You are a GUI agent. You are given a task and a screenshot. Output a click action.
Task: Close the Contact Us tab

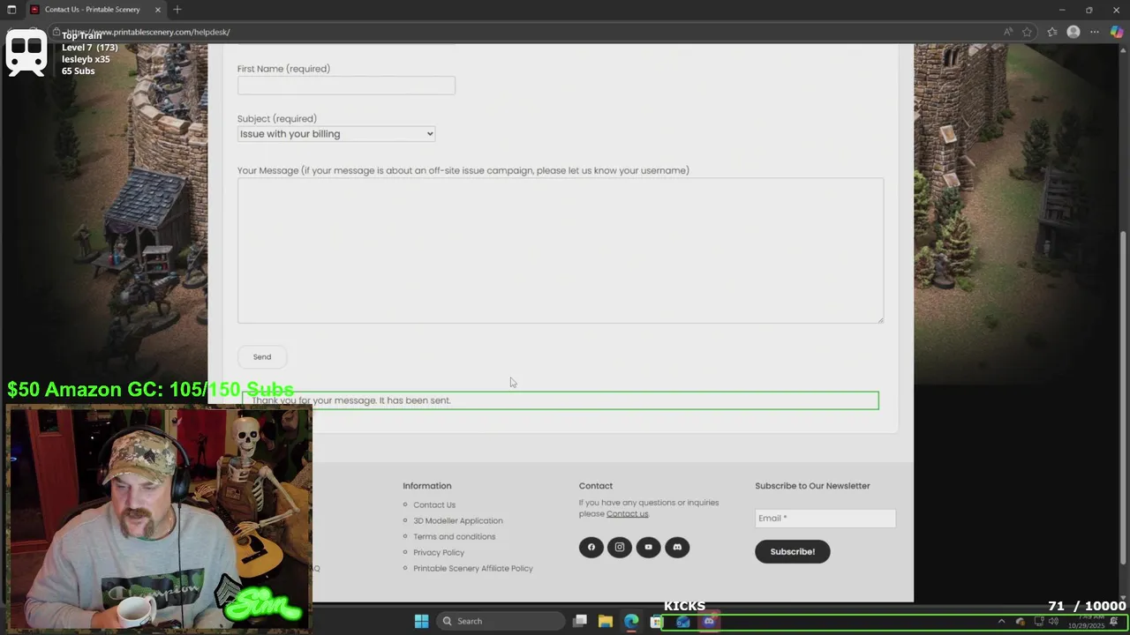[158, 10]
